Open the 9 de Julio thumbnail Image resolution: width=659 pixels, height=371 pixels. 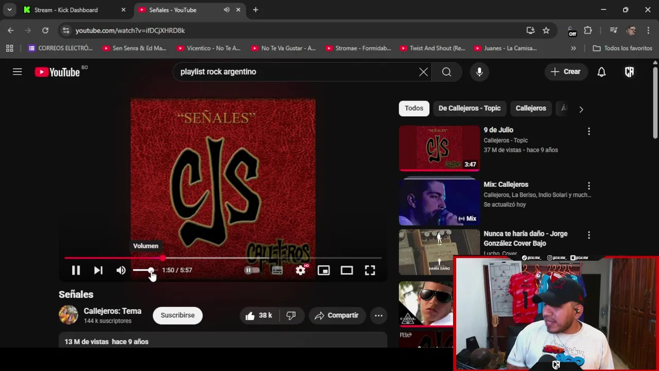click(439, 148)
